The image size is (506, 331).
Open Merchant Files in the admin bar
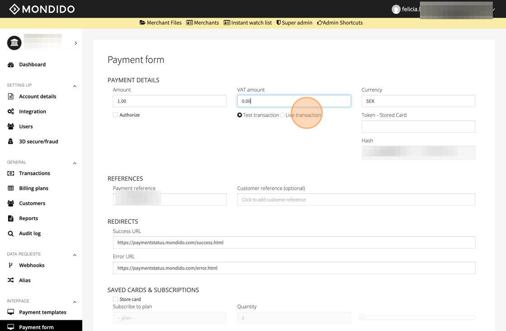[x=160, y=23]
